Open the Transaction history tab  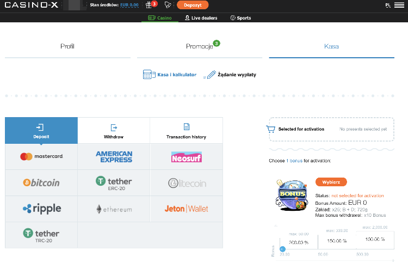pos(186,131)
